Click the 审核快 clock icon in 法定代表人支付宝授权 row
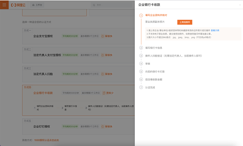This screenshot has width=243, height=146. (x=103, y=55)
